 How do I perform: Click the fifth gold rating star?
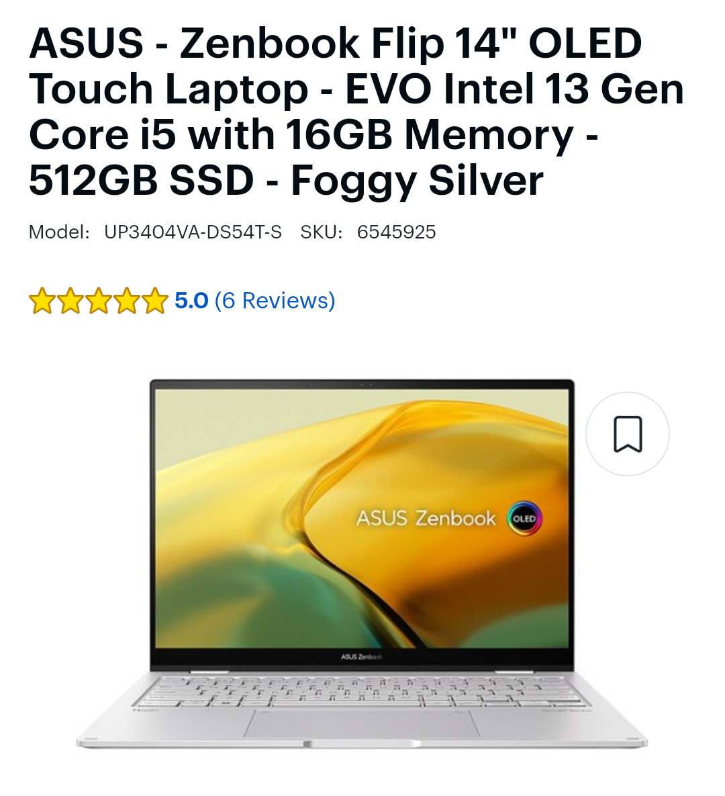155,301
